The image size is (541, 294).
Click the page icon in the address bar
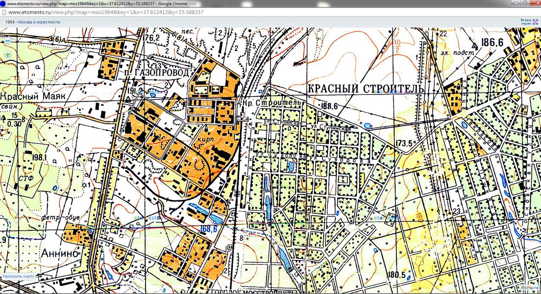pyautogui.click(x=4, y=12)
